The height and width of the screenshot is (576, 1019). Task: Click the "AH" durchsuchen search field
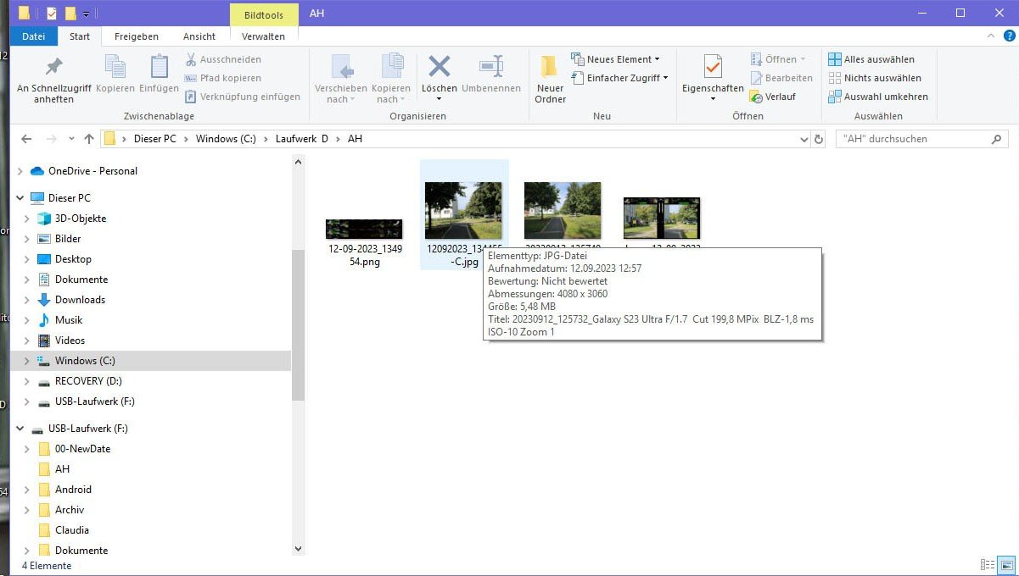(x=912, y=139)
